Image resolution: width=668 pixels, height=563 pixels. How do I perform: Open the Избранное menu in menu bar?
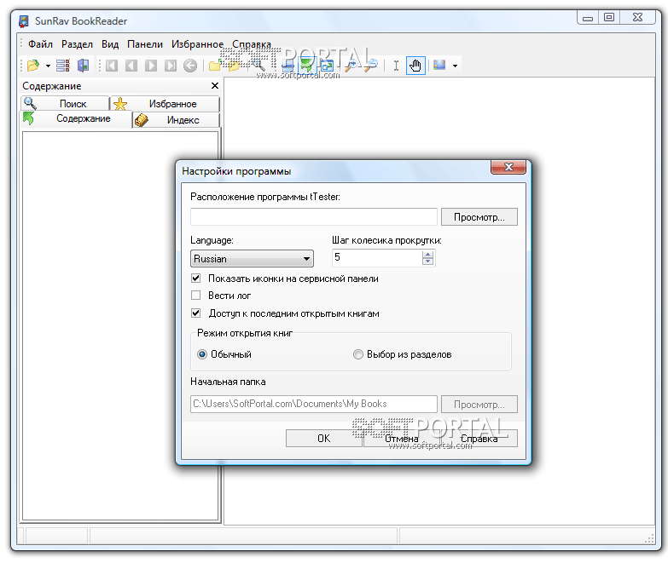[x=197, y=44]
